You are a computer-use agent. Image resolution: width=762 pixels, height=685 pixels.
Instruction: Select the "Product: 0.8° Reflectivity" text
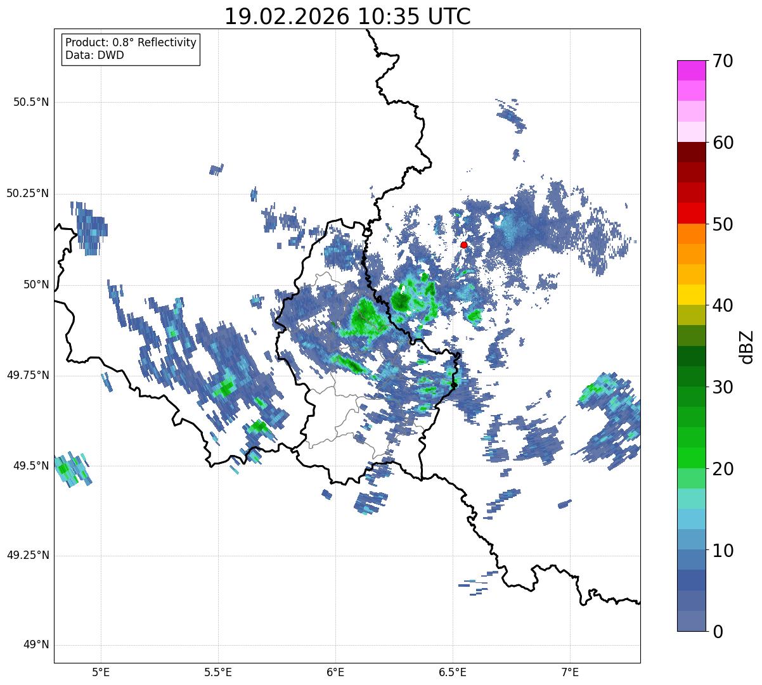[x=131, y=42]
